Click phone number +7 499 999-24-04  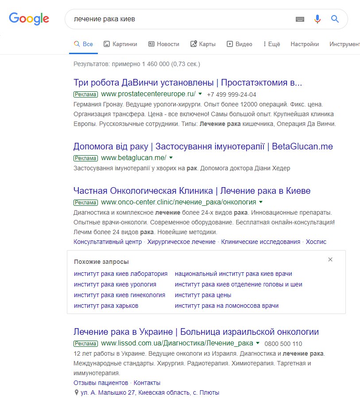click(232, 94)
